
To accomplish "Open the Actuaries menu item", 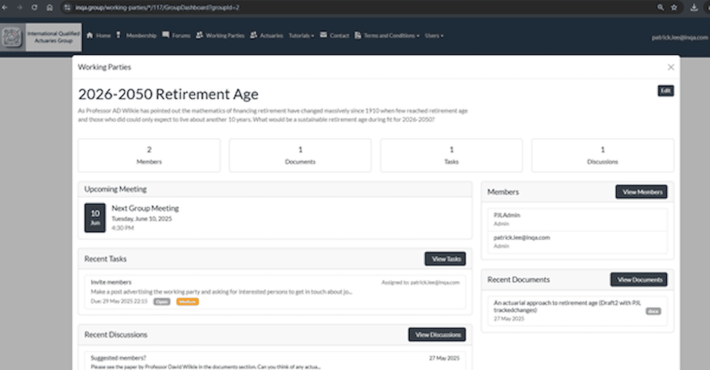I will pos(271,36).
